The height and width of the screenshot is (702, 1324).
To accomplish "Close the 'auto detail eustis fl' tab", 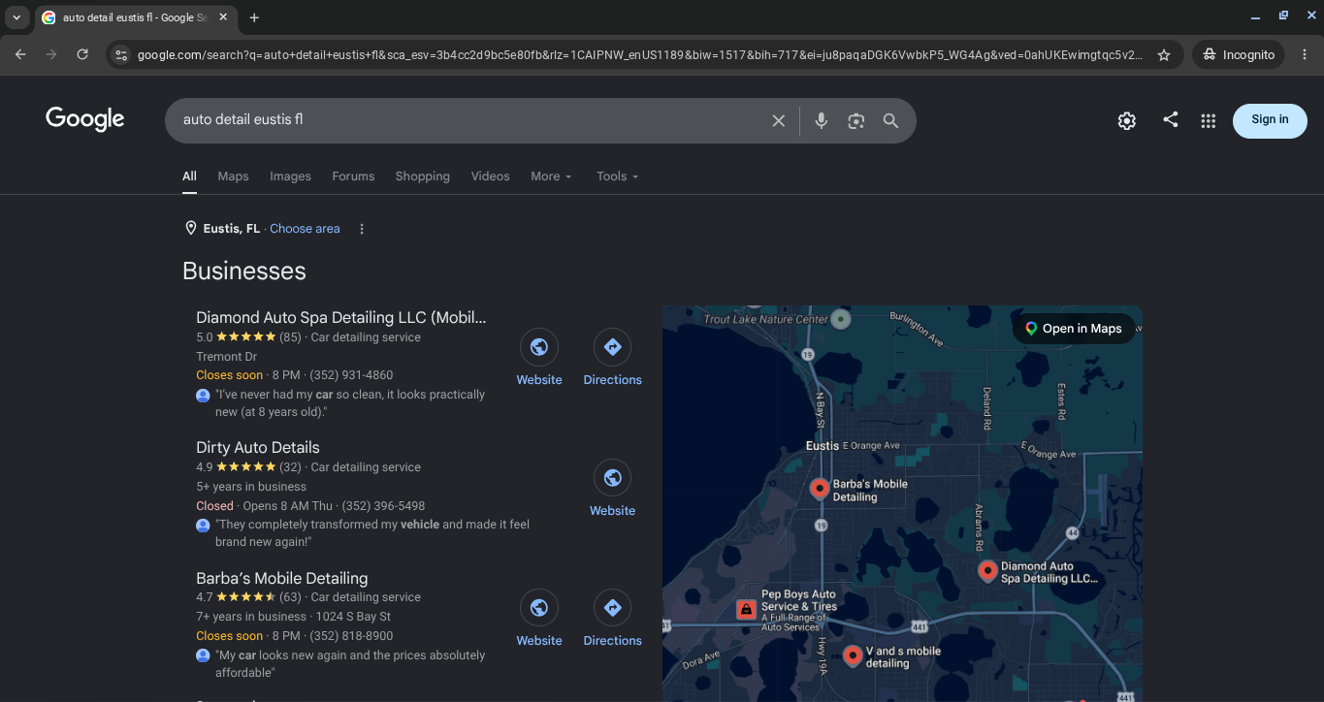I will pos(223,17).
